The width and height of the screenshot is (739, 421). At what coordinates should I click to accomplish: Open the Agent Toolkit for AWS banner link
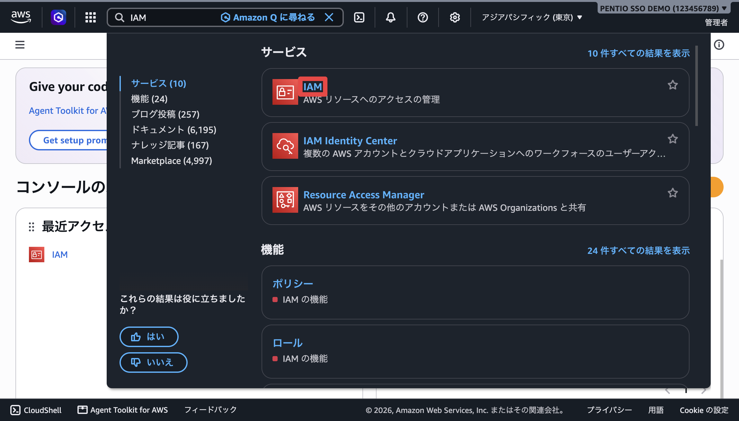pos(68,111)
